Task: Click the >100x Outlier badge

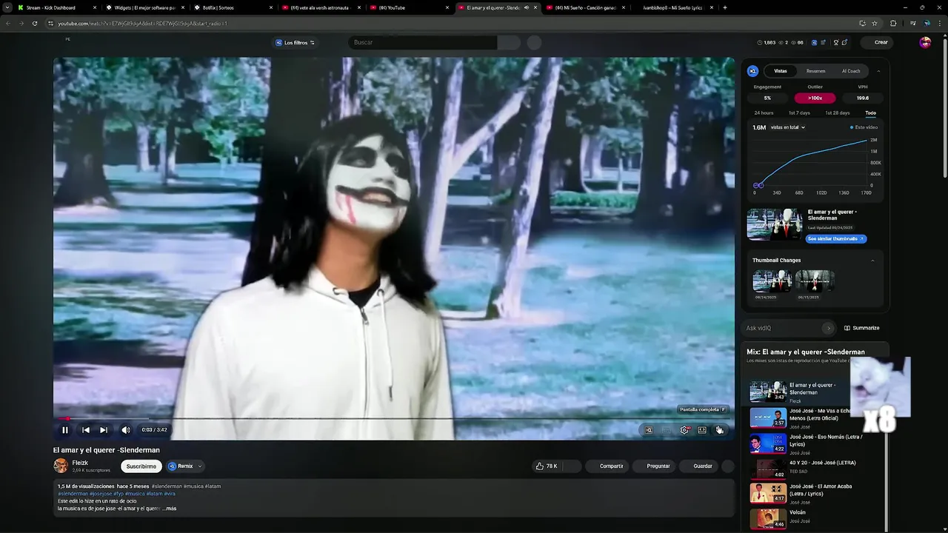Action: click(x=815, y=98)
